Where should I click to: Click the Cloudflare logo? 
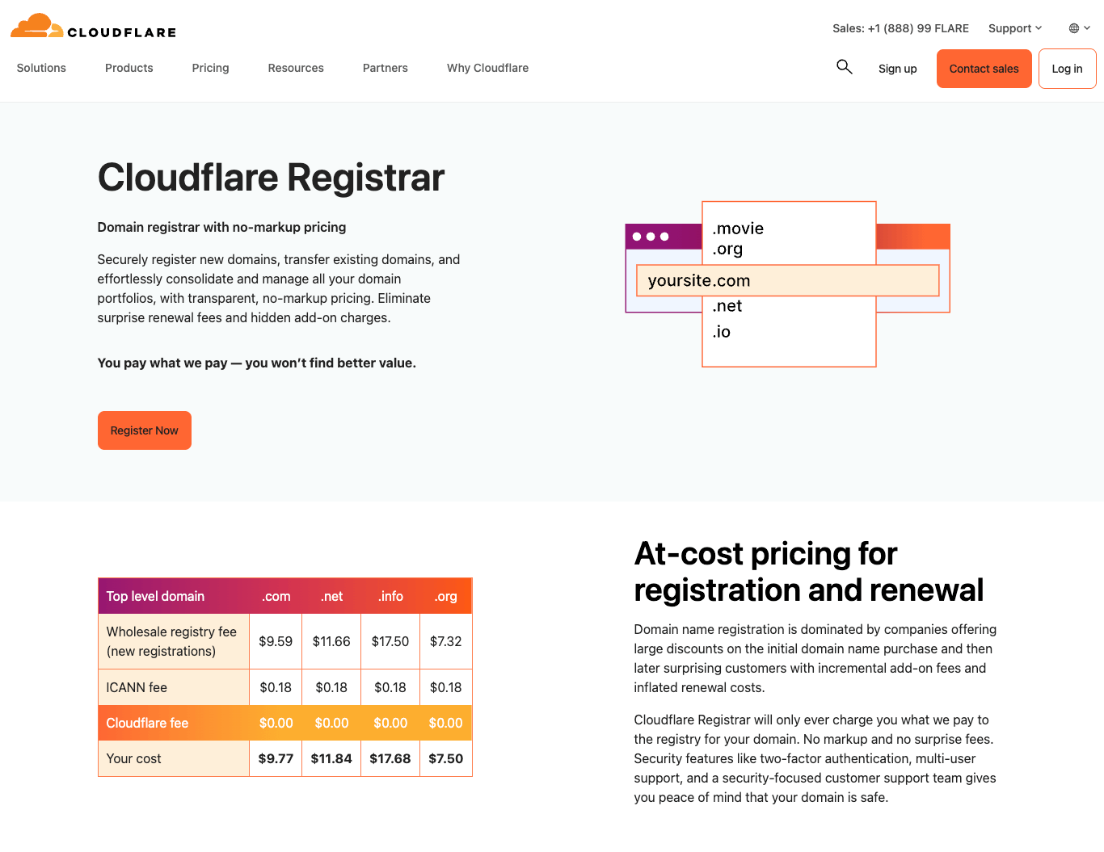point(93,27)
